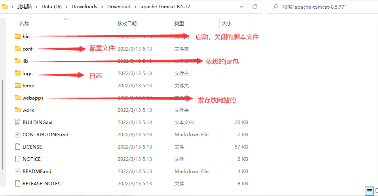Select the logs folder name
The height and width of the screenshot is (196, 378).
pos(27,73)
